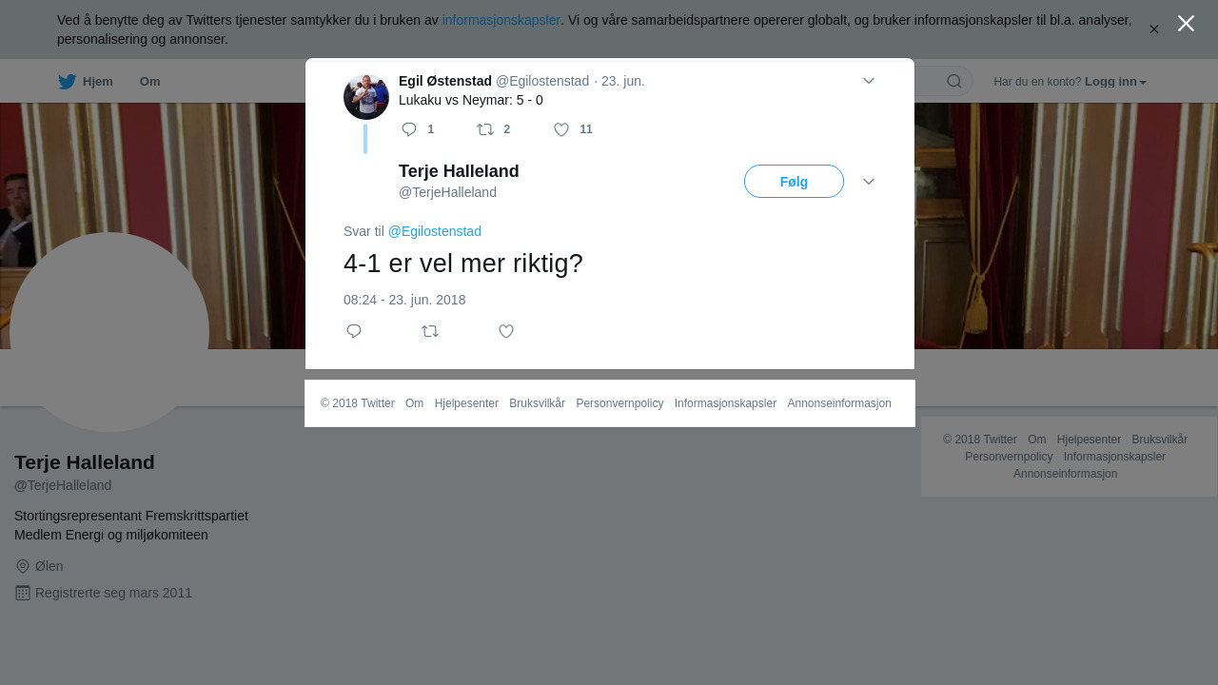Open Hjelpesenter link in overlay footer
This screenshot has width=1218, height=685.
(466, 403)
